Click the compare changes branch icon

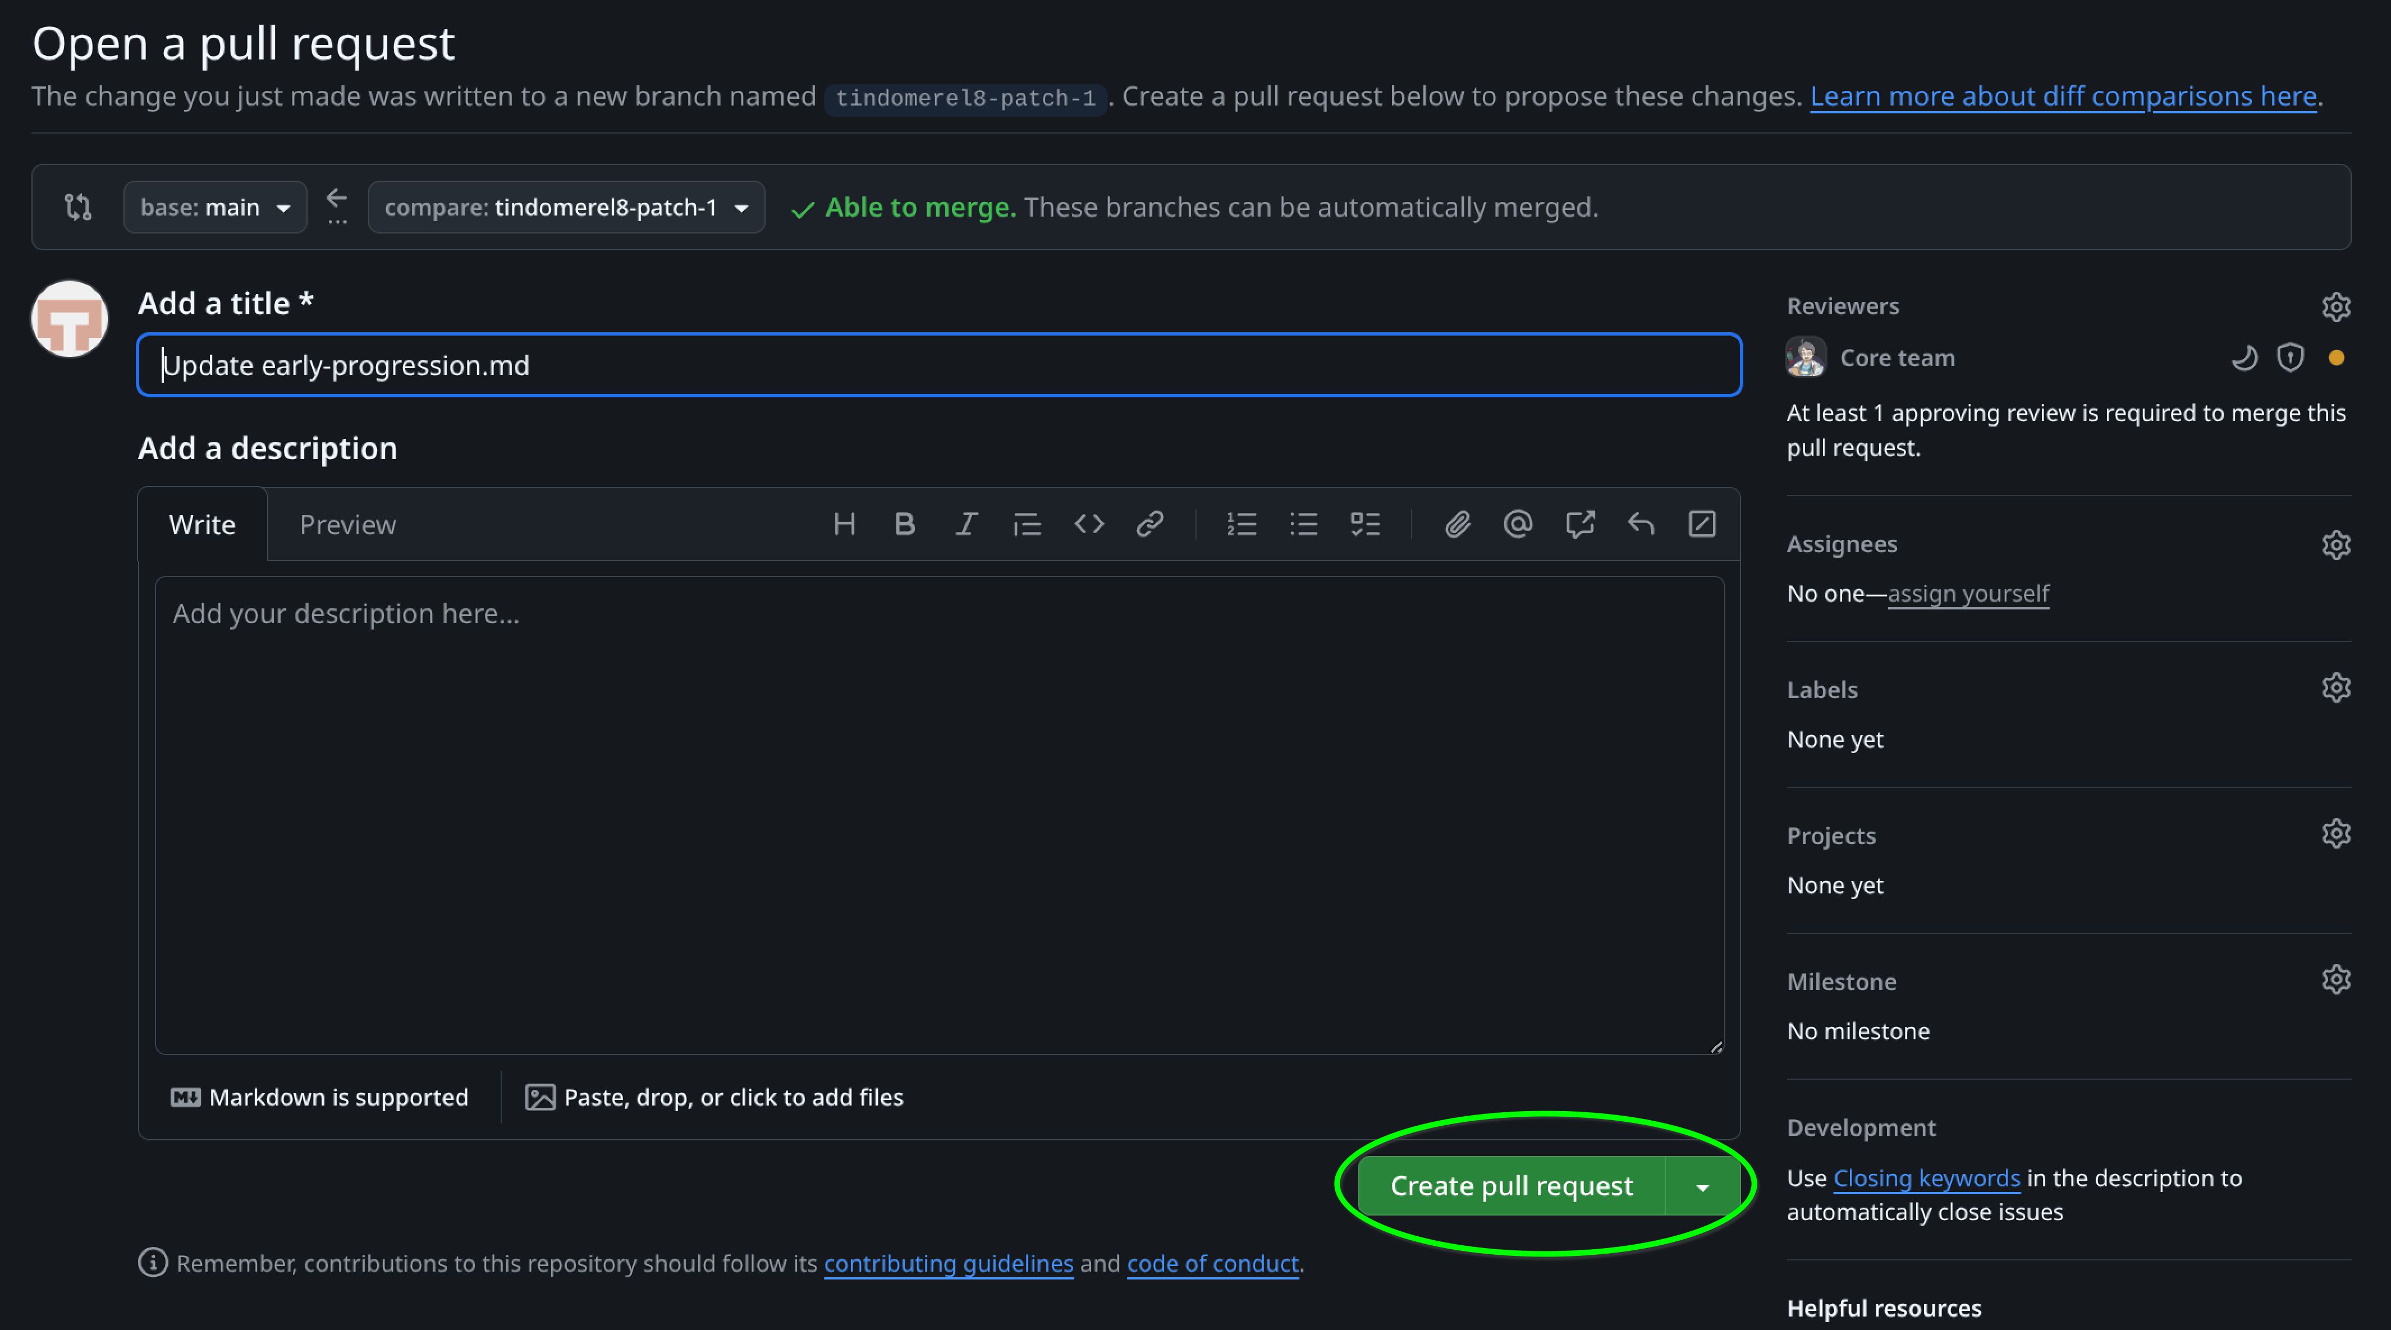coord(78,207)
